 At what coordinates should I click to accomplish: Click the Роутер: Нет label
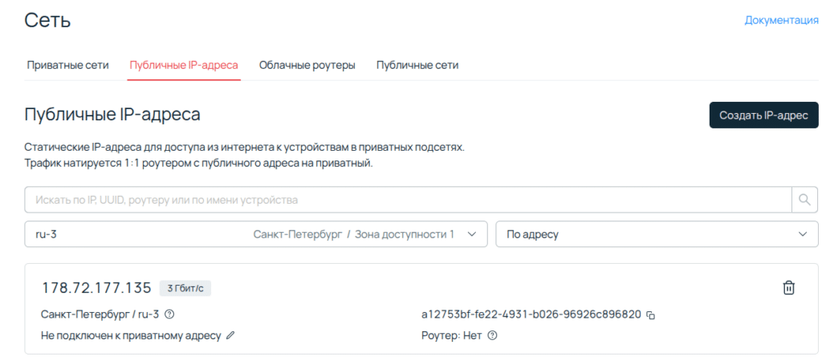pyautogui.click(x=451, y=335)
